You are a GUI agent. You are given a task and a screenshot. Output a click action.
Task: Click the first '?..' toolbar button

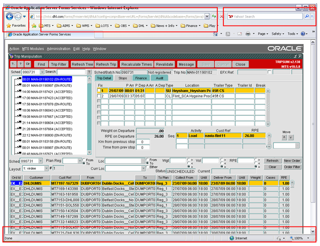(x=13, y=64)
